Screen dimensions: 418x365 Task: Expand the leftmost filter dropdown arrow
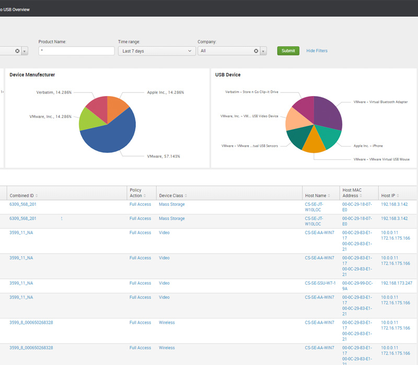25,51
